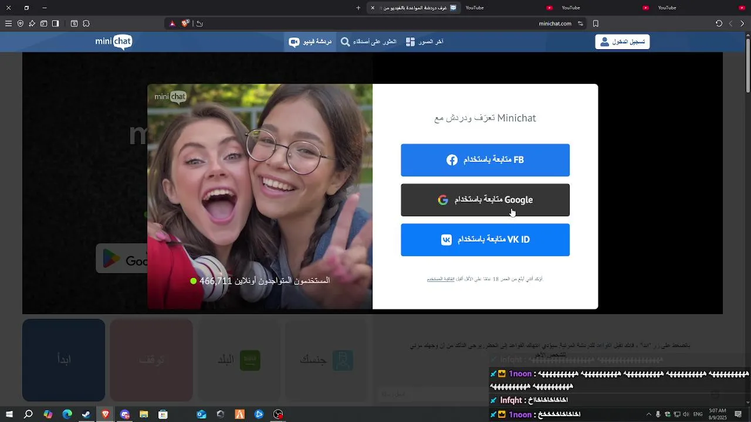
Task: Open Brave Rewards triangle icon
Action: coord(172,23)
